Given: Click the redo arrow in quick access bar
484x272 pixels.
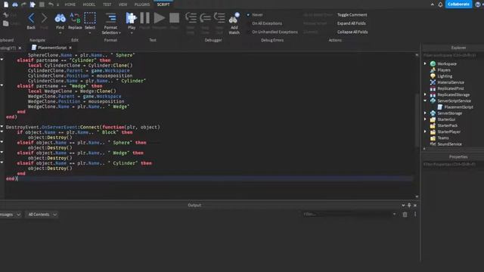Looking at the screenshot, I should [x=23, y=5].
